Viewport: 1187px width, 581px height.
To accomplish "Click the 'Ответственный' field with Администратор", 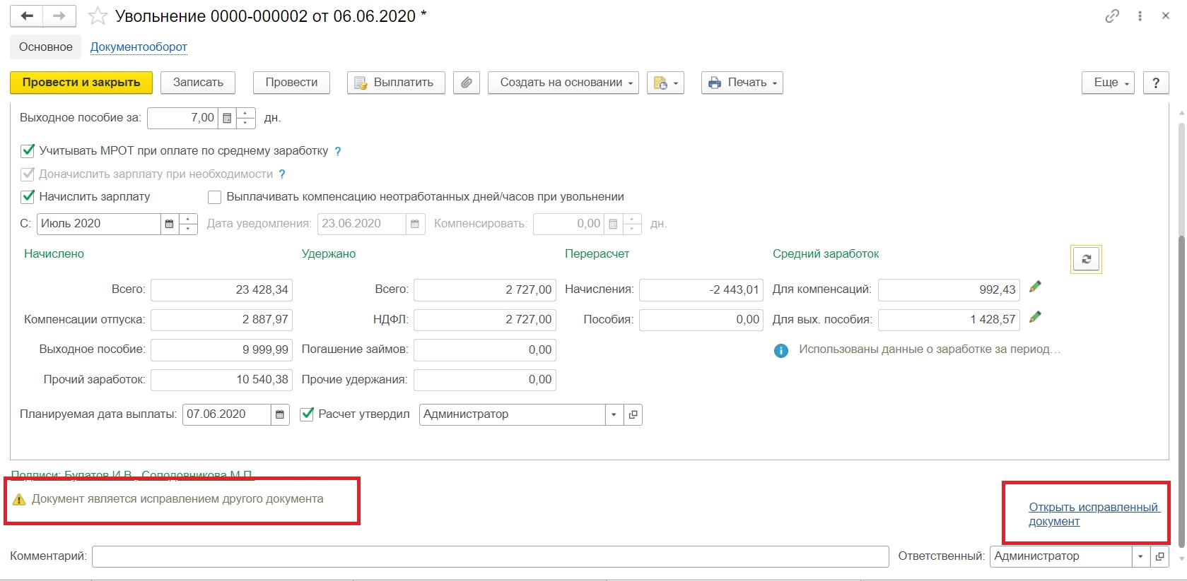I will pos(1061,556).
